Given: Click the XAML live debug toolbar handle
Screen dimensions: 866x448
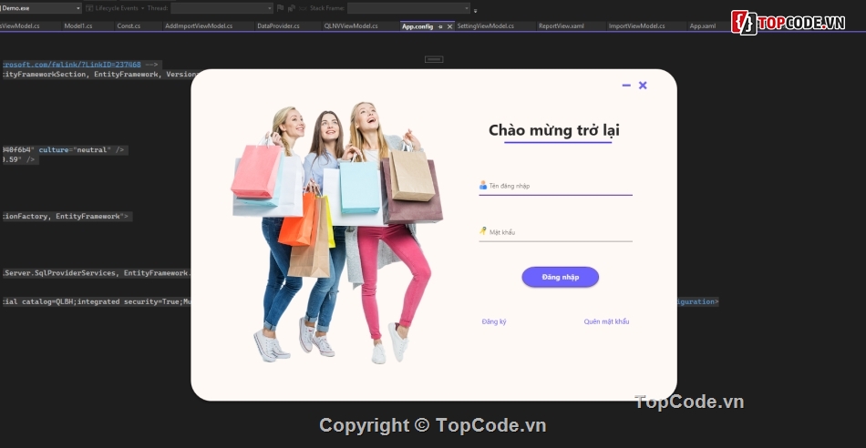Looking at the screenshot, I should (x=434, y=59).
